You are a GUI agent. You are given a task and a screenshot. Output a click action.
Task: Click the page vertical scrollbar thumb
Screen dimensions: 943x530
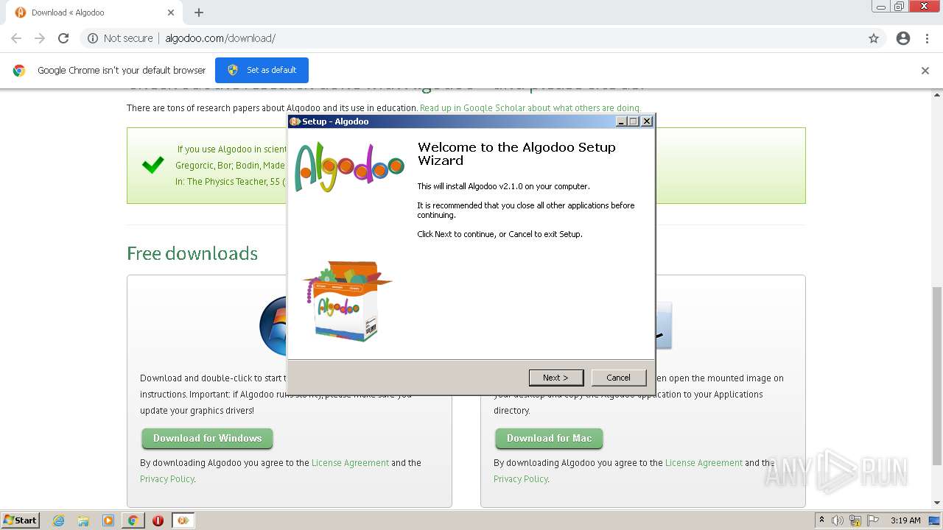tap(937, 375)
